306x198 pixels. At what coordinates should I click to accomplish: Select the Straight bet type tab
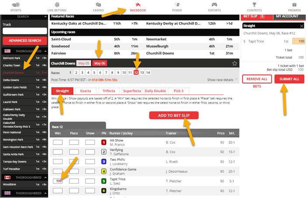click(62, 91)
